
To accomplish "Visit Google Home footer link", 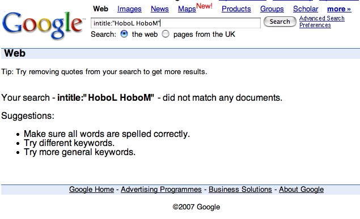I will click(92, 190).
